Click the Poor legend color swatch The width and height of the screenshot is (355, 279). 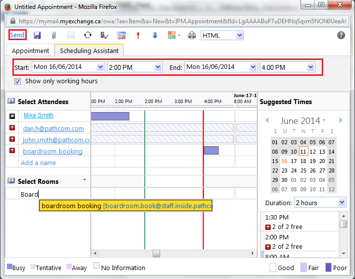tap(328, 267)
